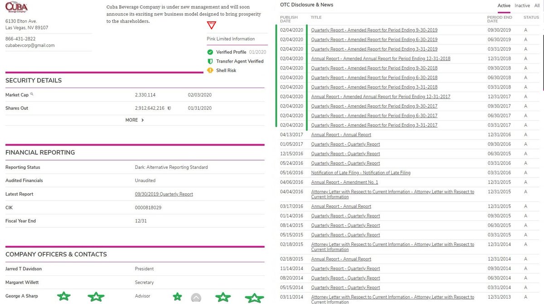Click the PERIOD END DATE column header
Screen dimensions: 544x304
500,19
